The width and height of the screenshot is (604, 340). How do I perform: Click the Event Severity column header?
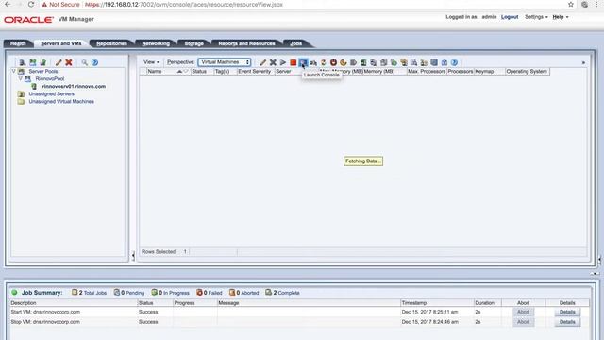tap(254, 72)
